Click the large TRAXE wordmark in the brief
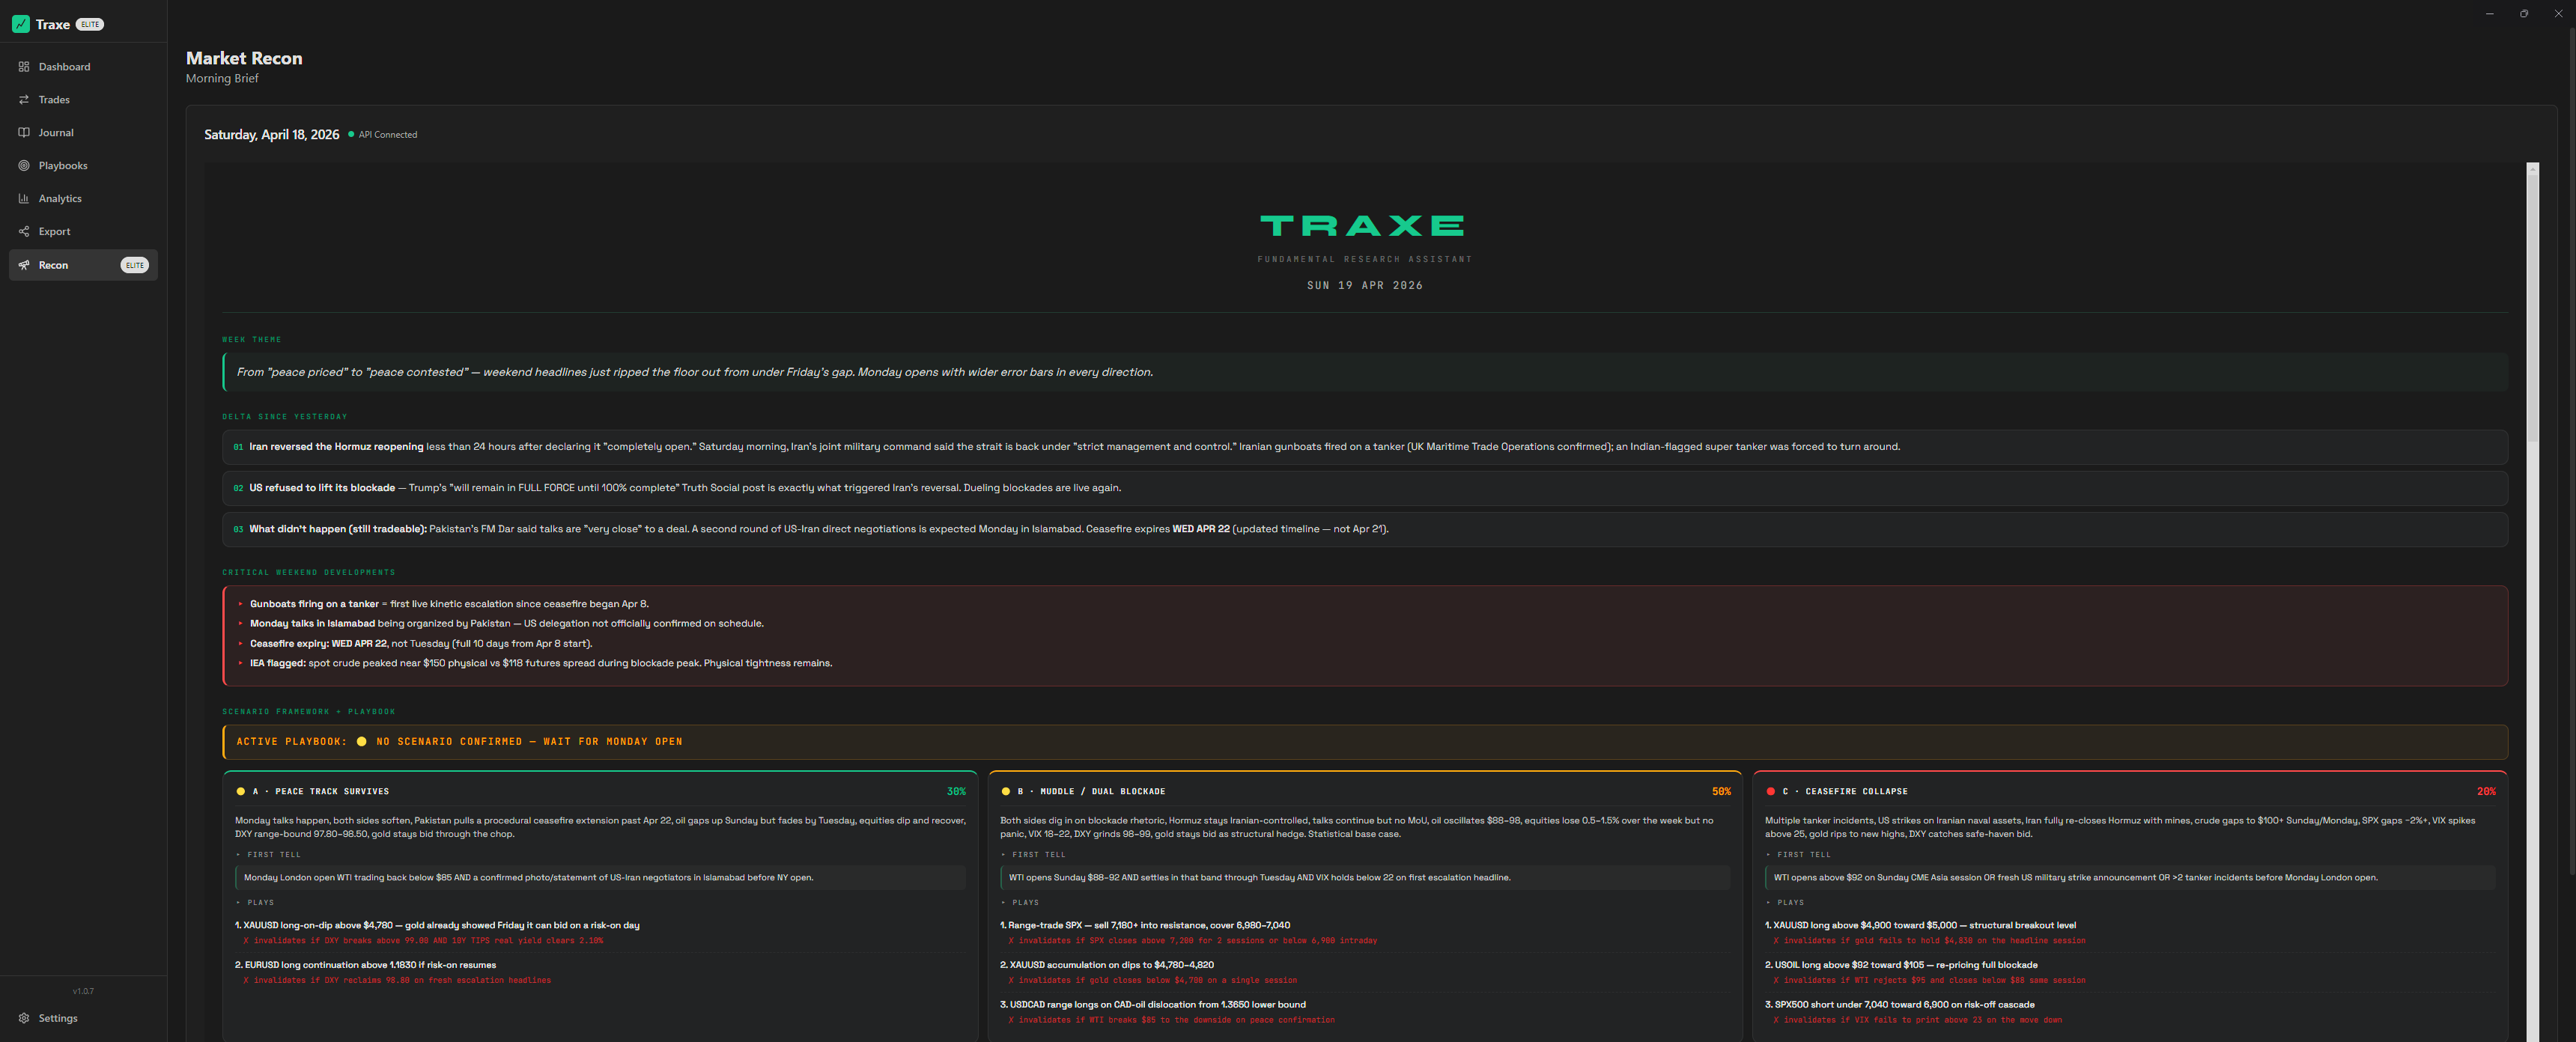 [x=1362, y=226]
